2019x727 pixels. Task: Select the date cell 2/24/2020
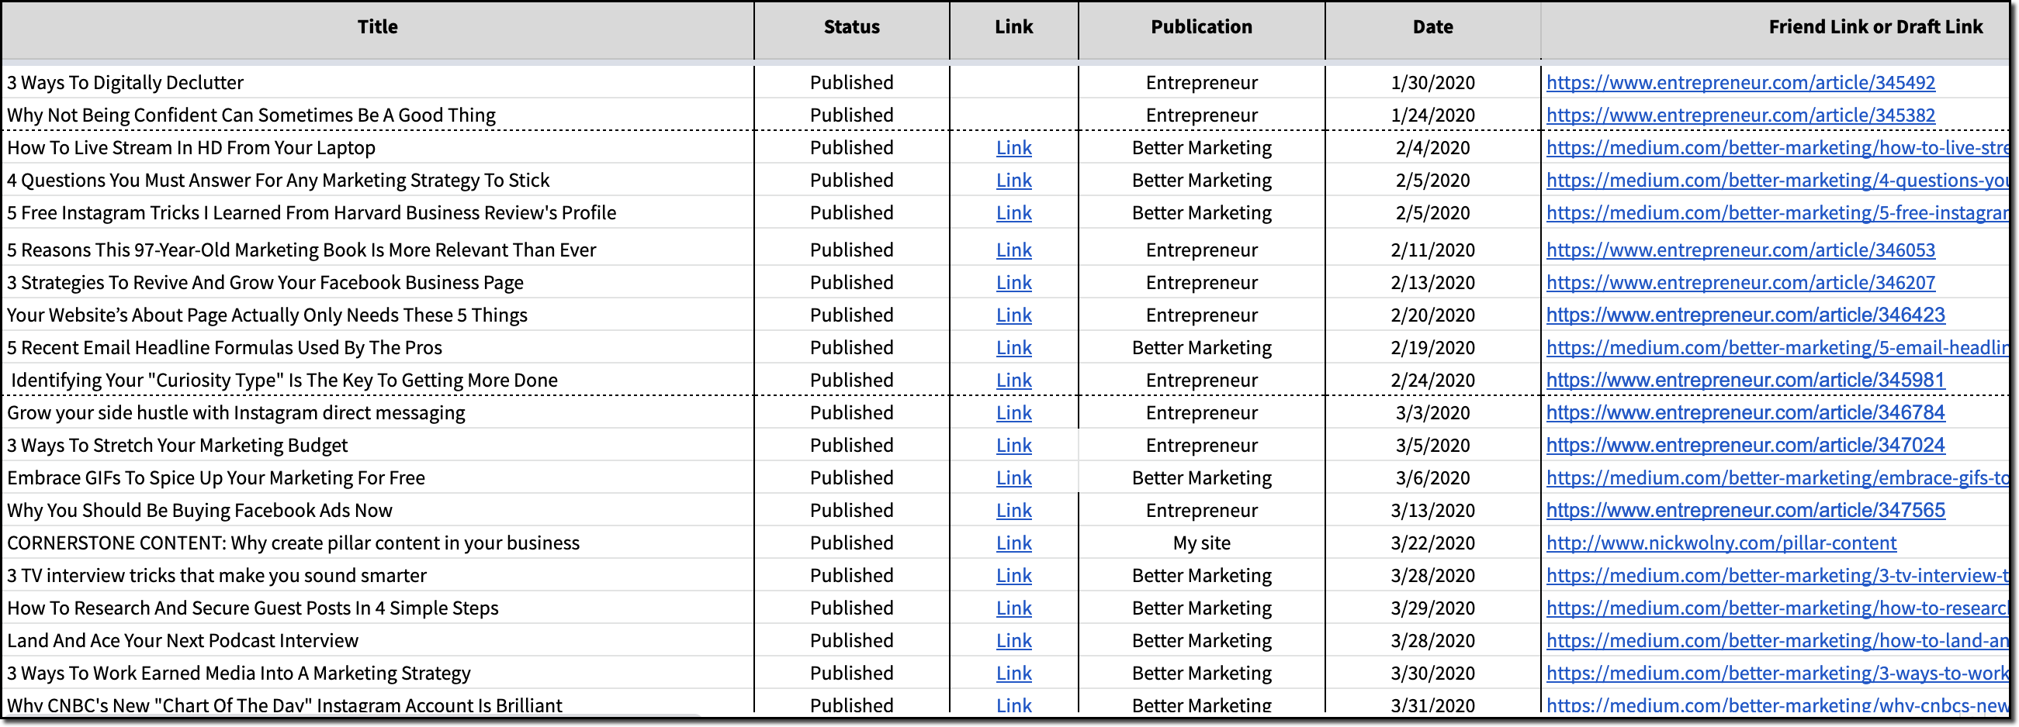(x=1432, y=381)
